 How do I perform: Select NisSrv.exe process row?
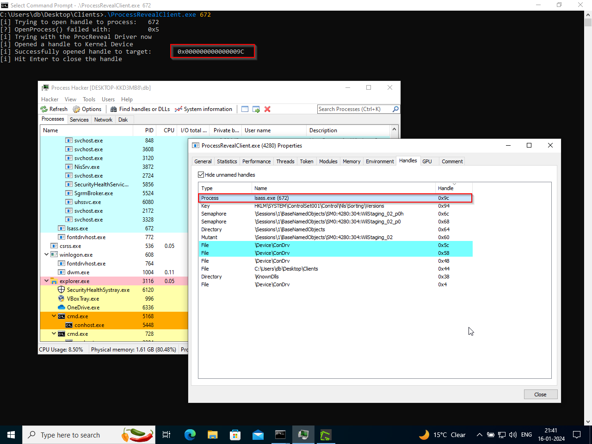114,167
